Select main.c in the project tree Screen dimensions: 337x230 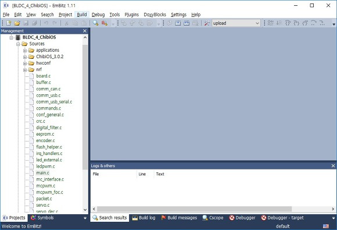[x=42, y=173]
